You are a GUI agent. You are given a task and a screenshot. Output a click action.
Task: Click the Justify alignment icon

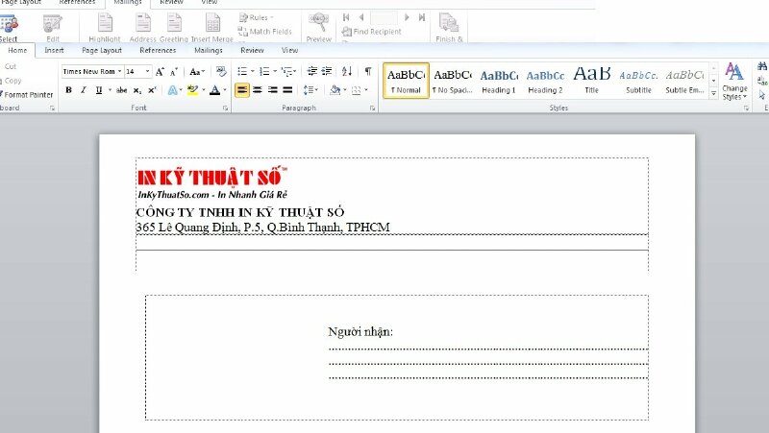tap(287, 90)
